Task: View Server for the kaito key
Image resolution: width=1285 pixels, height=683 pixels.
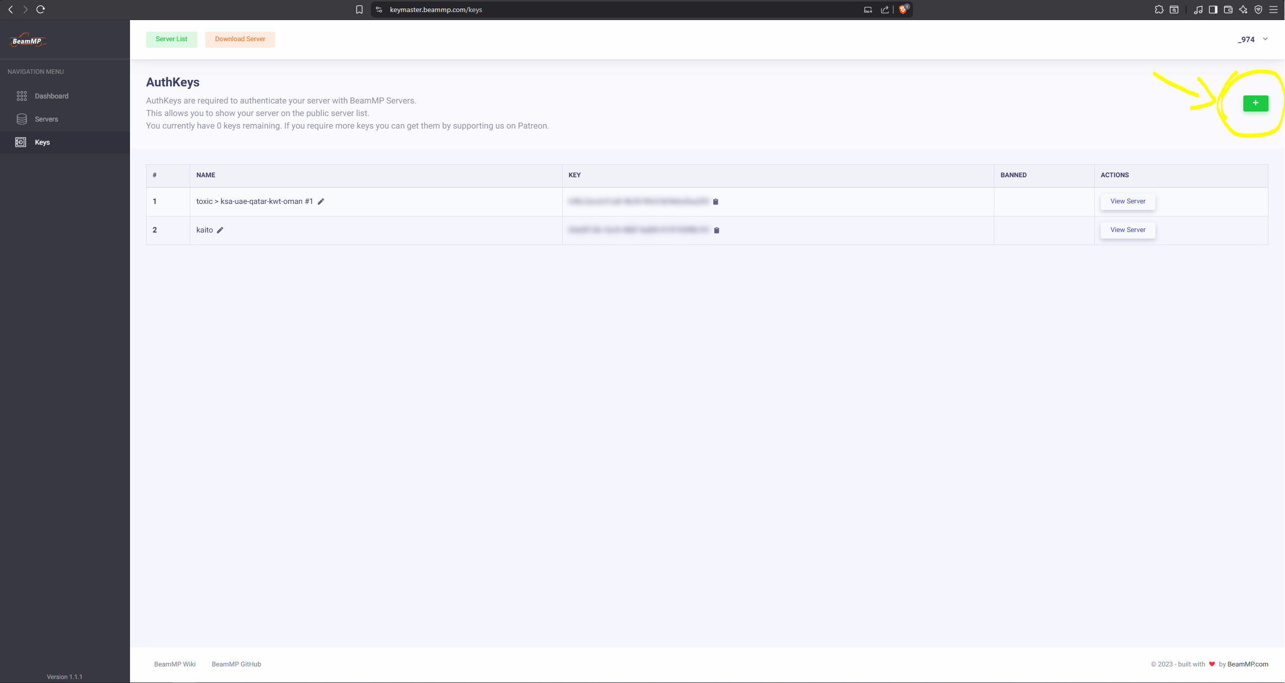Action: (1127, 230)
